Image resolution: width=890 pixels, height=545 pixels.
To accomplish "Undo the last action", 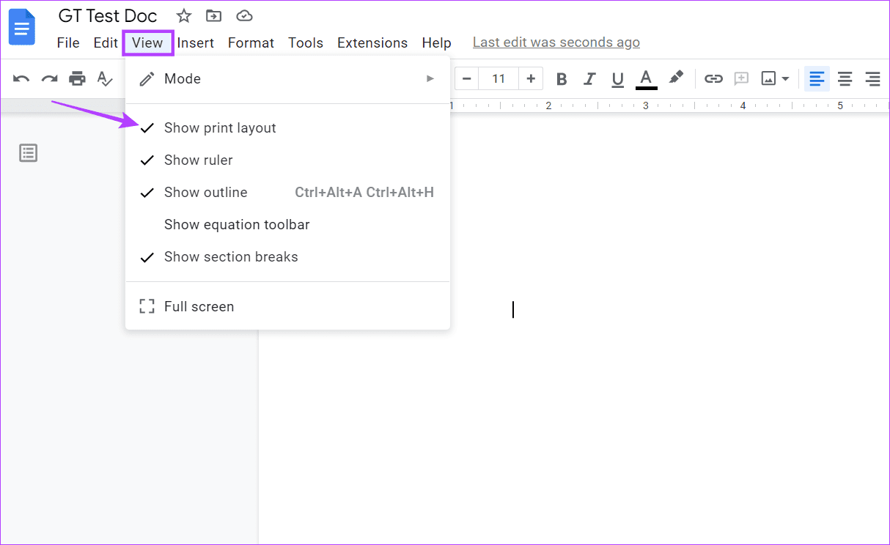I will pyautogui.click(x=21, y=78).
